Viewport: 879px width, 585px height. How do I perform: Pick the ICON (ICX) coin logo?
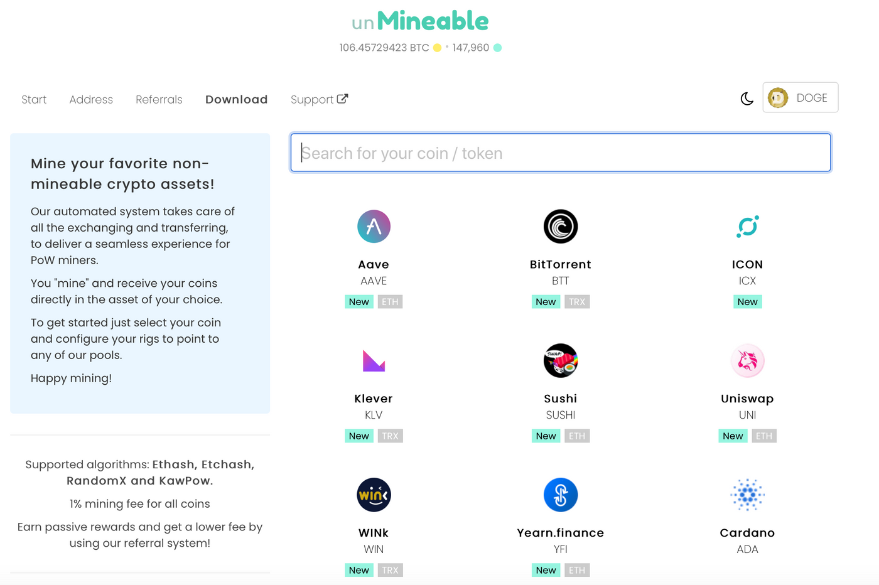pos(748,227)
